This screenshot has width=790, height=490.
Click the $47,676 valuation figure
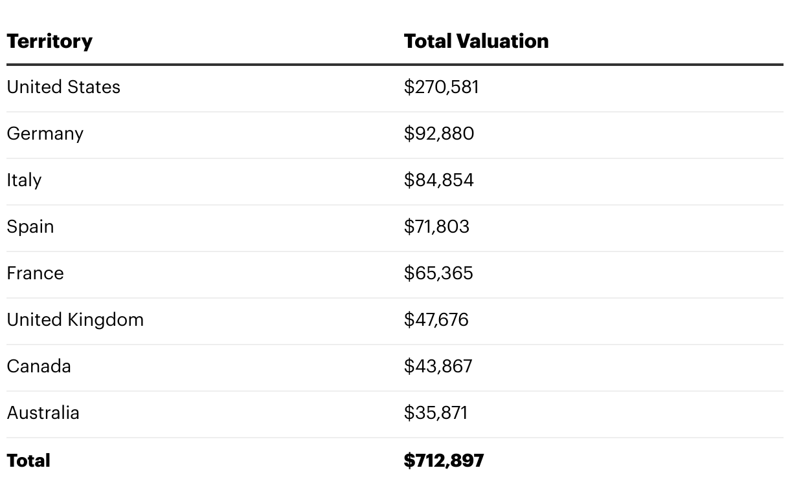pos(436,320)
